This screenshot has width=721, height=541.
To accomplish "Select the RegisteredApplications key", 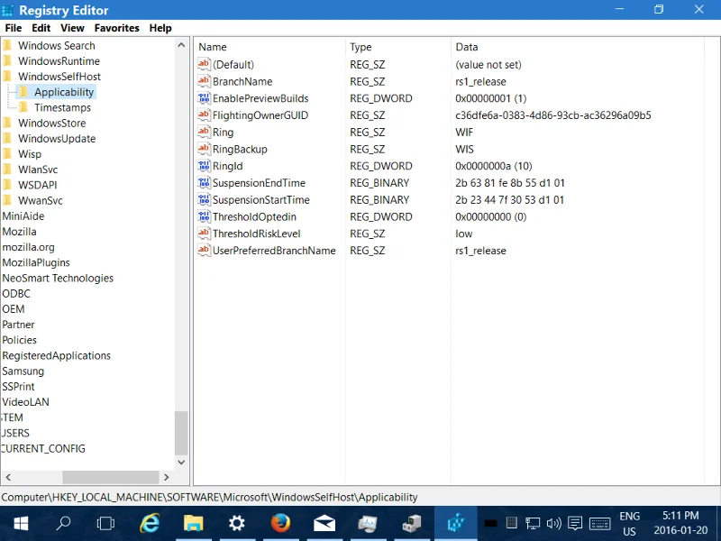I will pos(56,355).
